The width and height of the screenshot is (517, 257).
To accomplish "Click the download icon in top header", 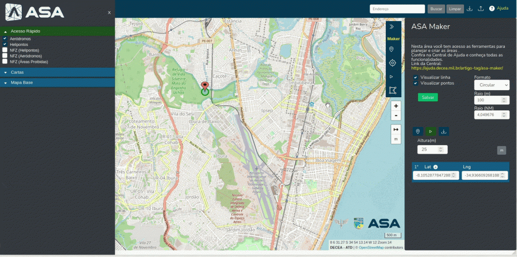I will click(470, 9).
